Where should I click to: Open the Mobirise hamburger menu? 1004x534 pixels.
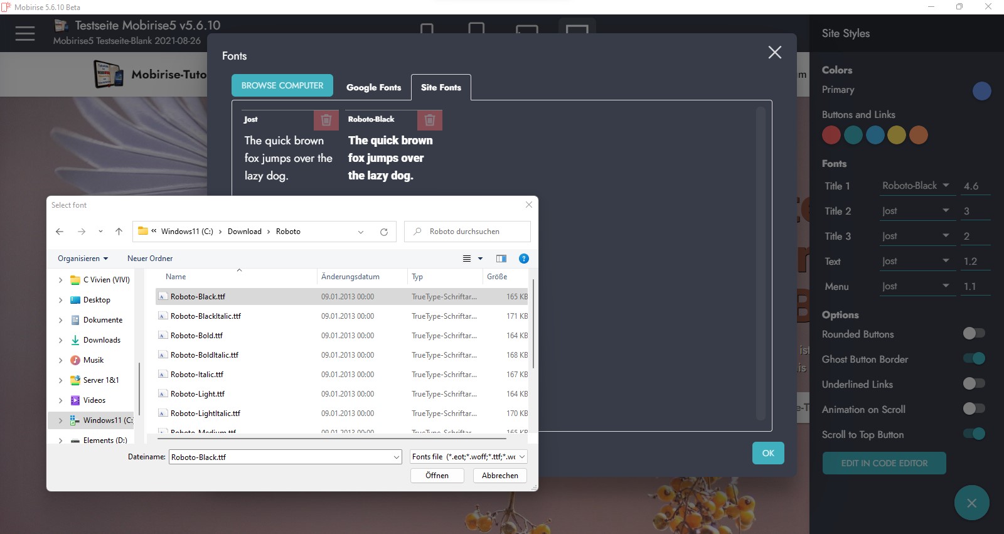point(25,33)
